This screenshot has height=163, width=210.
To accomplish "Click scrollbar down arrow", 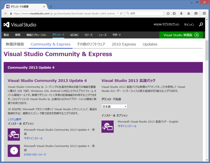I will [x=207, y=160].
